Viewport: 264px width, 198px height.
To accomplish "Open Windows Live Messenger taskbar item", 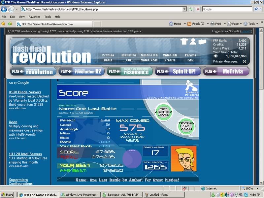I will tap(80, 195).
